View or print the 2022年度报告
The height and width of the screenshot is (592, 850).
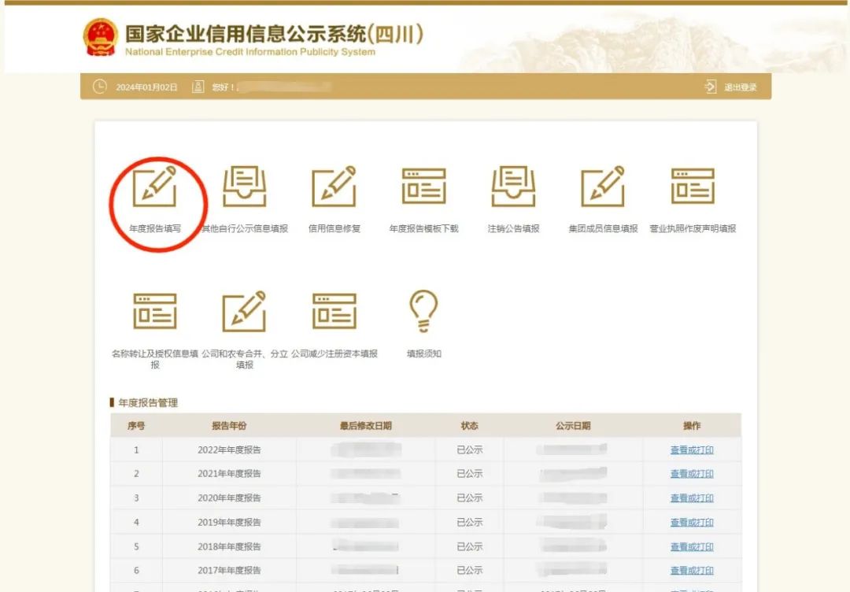point(692,450)
